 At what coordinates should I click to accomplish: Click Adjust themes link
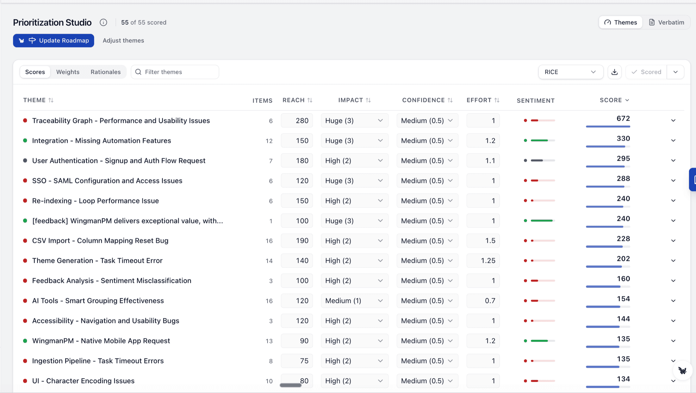pyautogui.click(x=123, y=41)
